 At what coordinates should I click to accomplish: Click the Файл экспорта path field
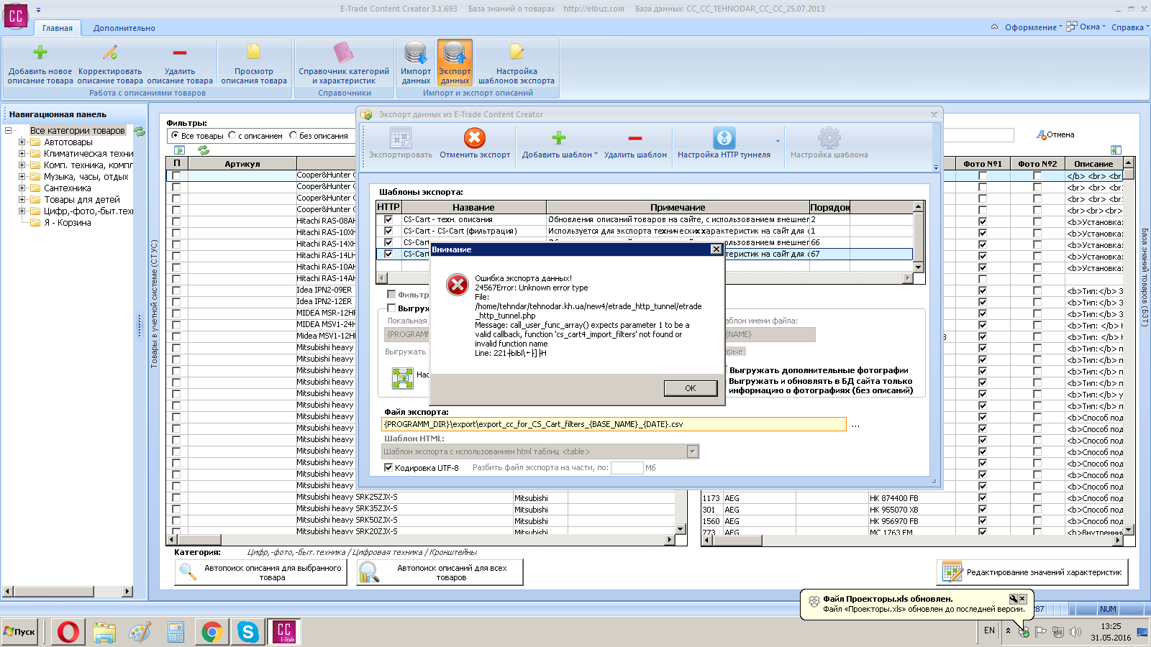point(614,424)
